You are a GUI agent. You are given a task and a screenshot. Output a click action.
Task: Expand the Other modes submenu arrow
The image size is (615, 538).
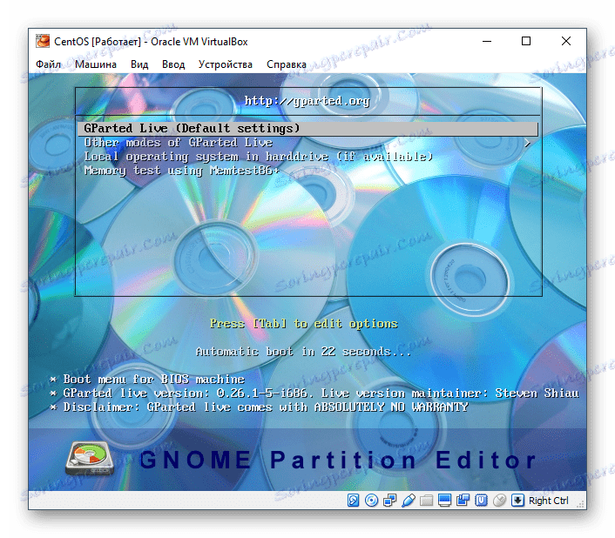(528, 143)
